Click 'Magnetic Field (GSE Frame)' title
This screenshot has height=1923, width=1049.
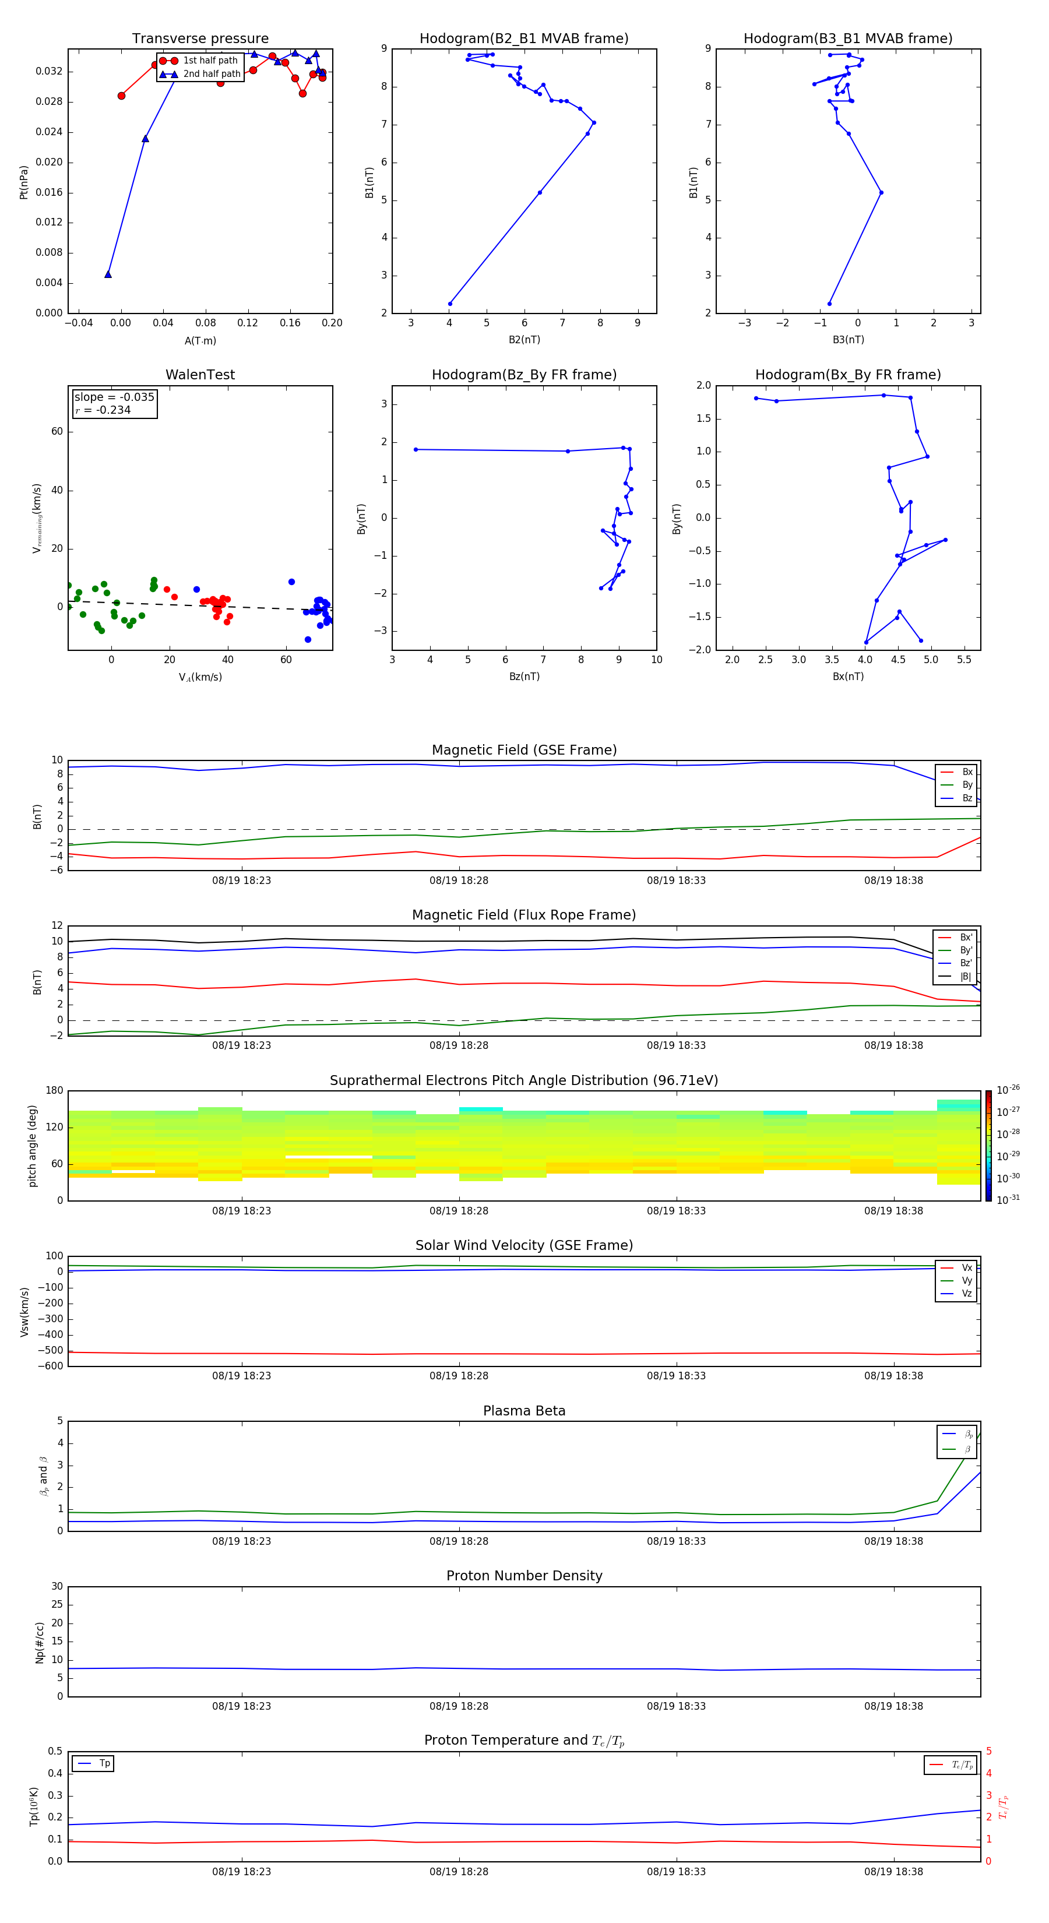tap(524, 750)
